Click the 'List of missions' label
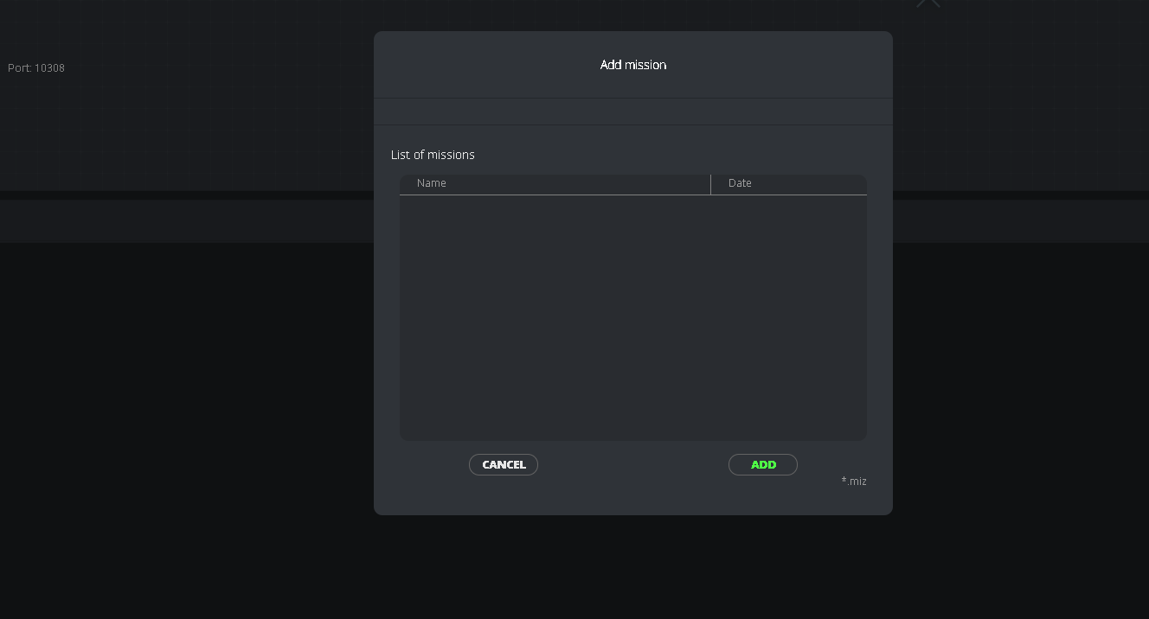The width and height of the screenshot is (1149, 619). [x=433, y=155]
